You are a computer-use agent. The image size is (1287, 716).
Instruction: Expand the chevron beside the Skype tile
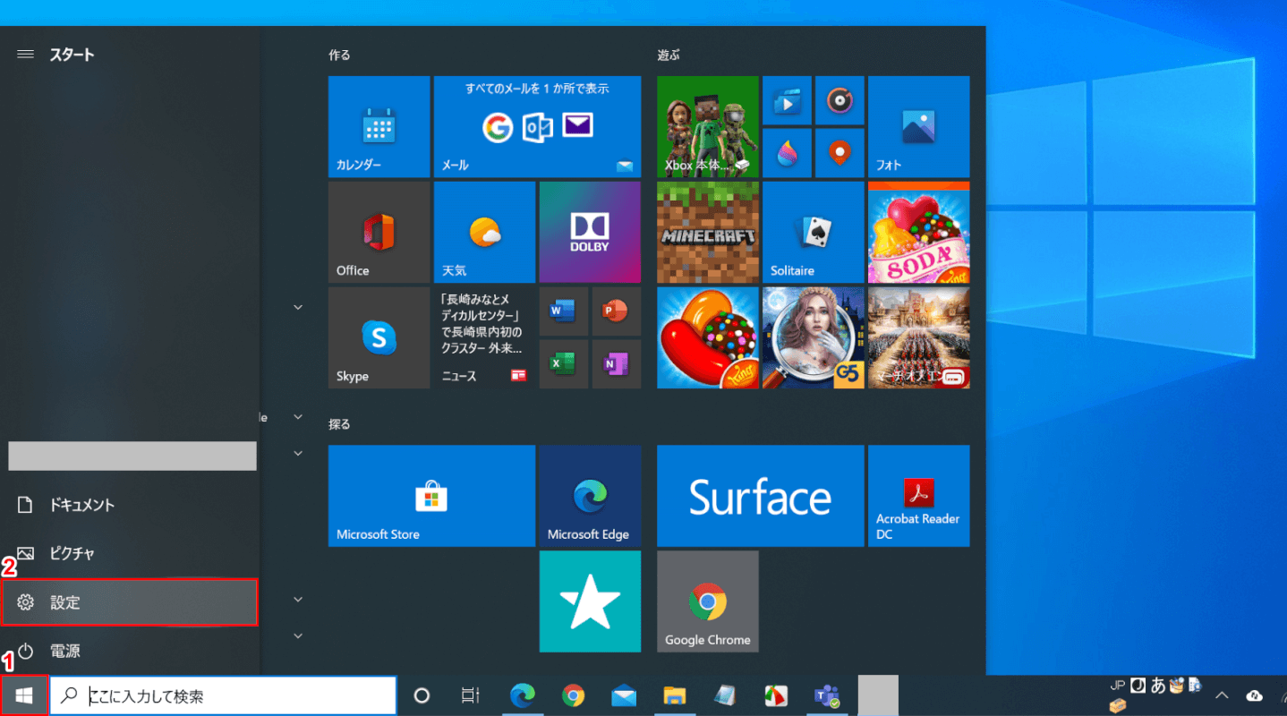[x=299, y=307]
